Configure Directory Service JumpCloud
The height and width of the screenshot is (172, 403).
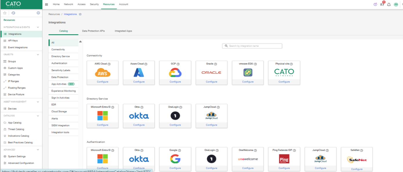212,125
